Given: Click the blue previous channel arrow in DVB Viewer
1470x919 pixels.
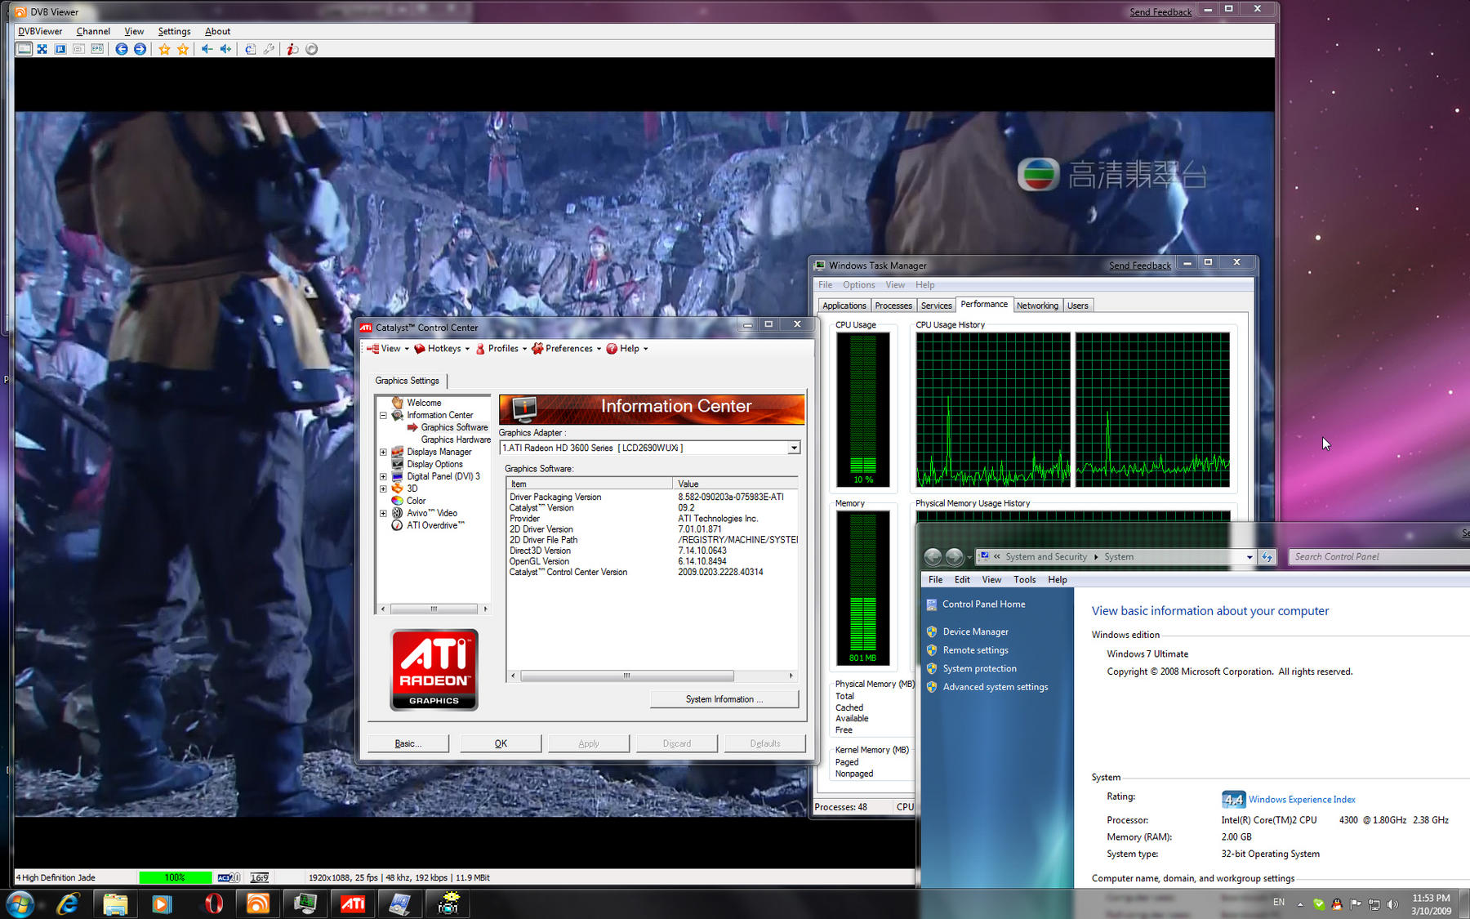Looking at the screenshot, I should [122, 49].
